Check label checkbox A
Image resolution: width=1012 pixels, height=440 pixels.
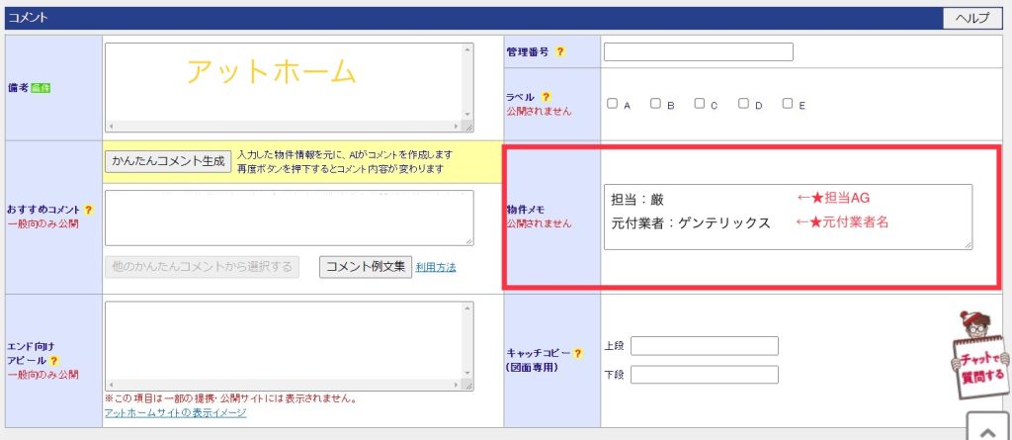pyautogui.click(x=613, y=104)
